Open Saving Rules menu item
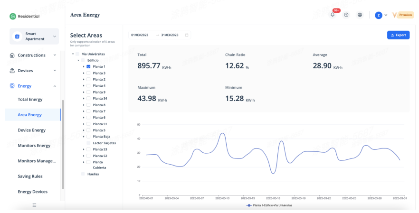The image size is (419, 213). pyautogui.click(x=30, y=176)
